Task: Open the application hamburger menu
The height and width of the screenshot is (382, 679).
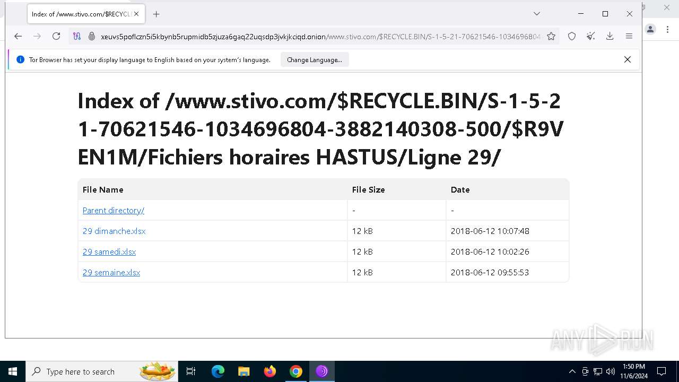Action: (x=629, y=36)
